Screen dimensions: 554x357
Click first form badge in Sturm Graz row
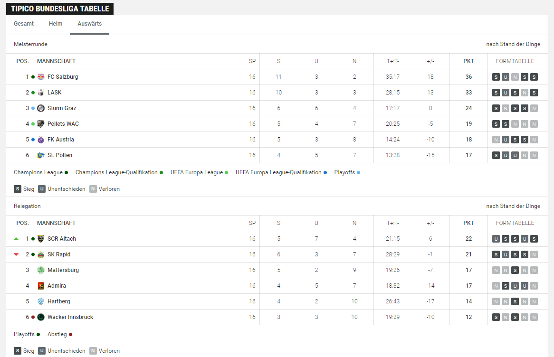point(496,108)
